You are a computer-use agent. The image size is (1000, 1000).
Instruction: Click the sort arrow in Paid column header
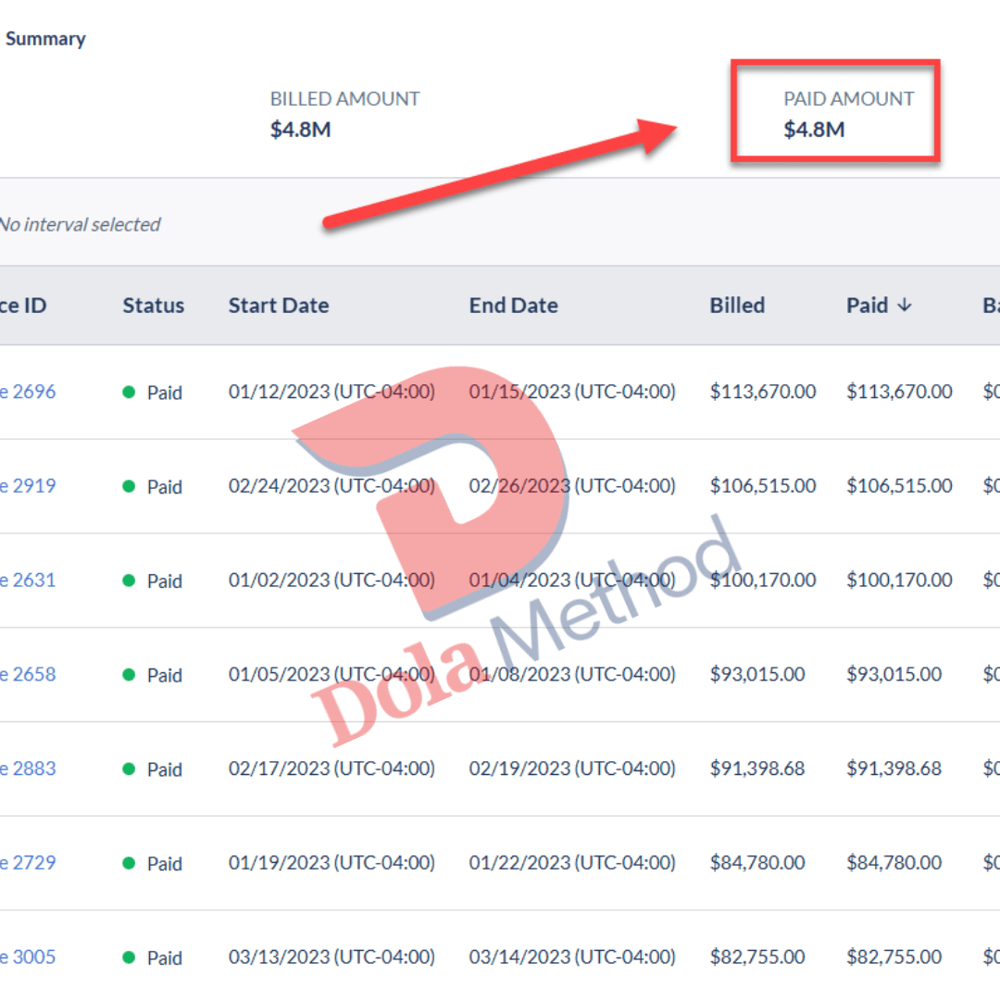[905, 306]
